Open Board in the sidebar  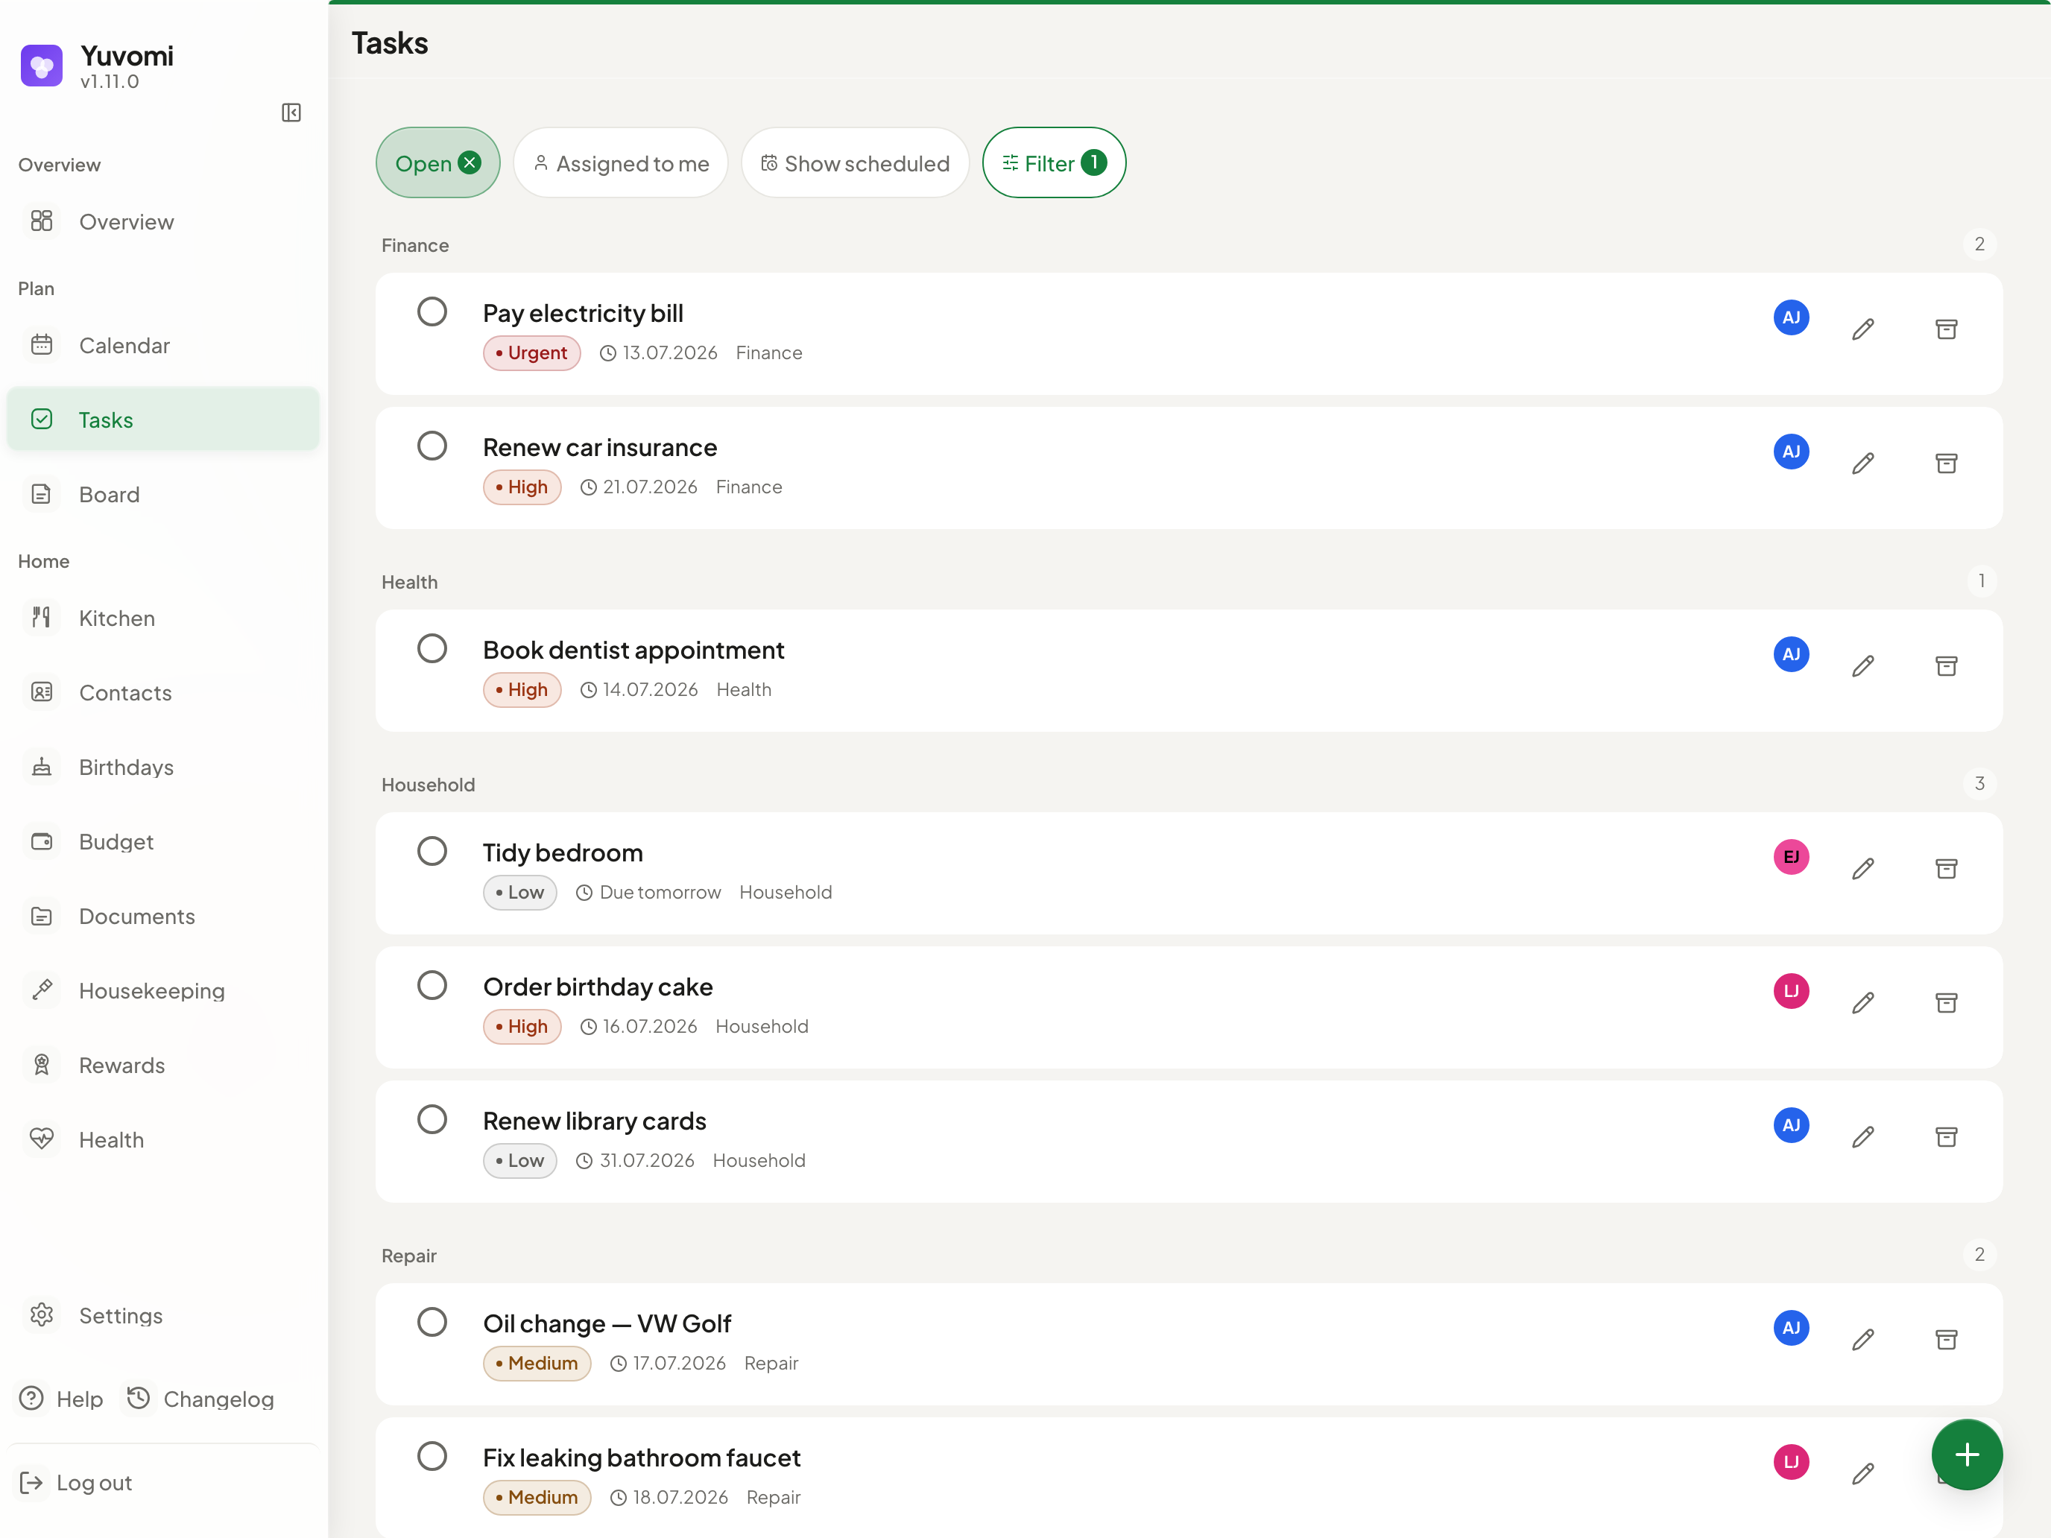pyautogui.click(x=163, y=494)
